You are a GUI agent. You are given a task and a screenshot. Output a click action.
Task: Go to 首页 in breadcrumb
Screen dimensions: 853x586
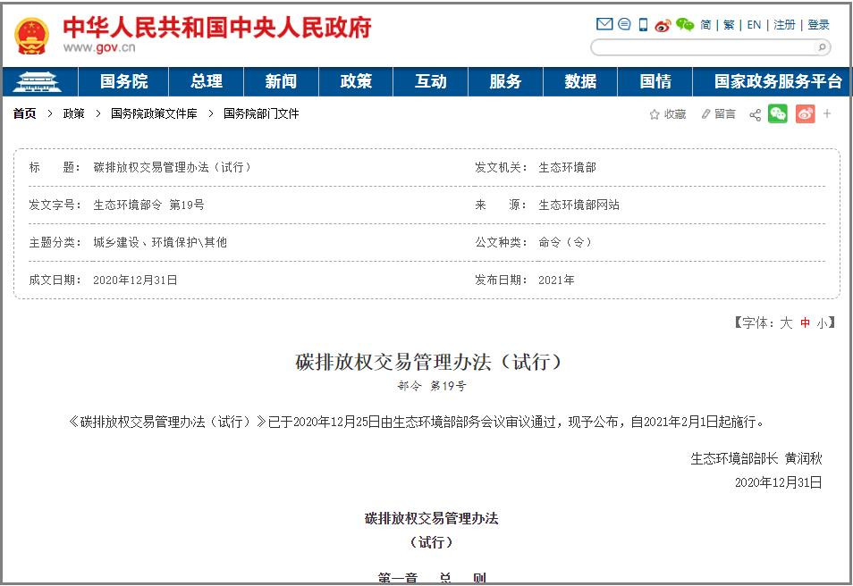click(x=24, y=113)
